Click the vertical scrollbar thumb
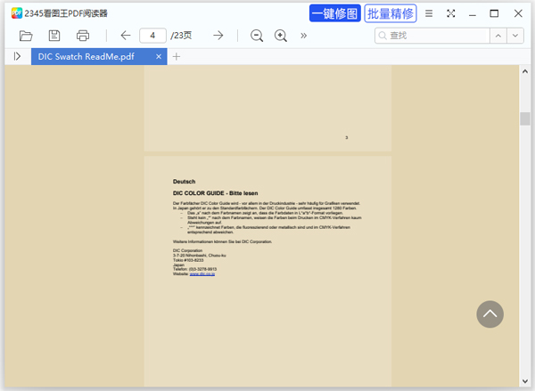The height and width of the screenshot is (391, 535). [x=525, y=119]
